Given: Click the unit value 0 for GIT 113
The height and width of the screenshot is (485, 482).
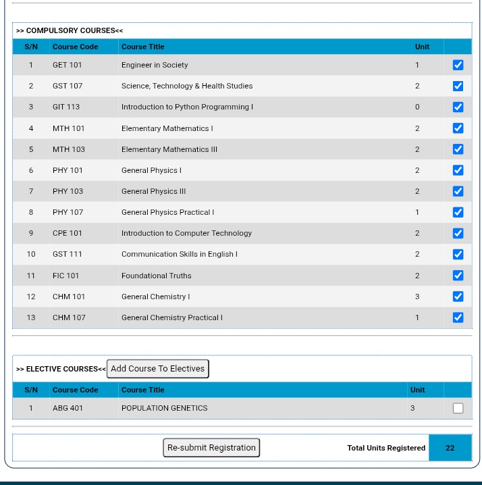Looking at the screenshot, I should click(417, 107).
